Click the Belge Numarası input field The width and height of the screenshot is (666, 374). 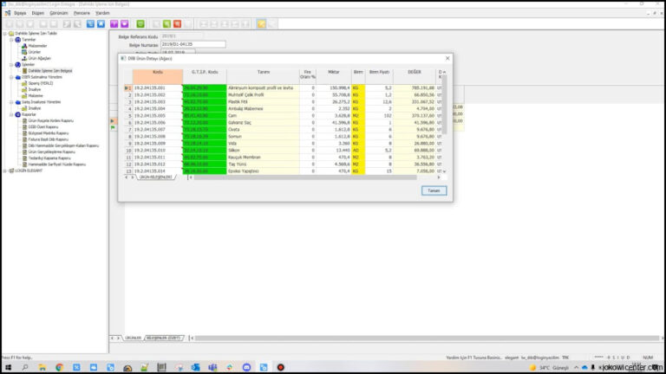pyautogui.click(x=193, y=43)
